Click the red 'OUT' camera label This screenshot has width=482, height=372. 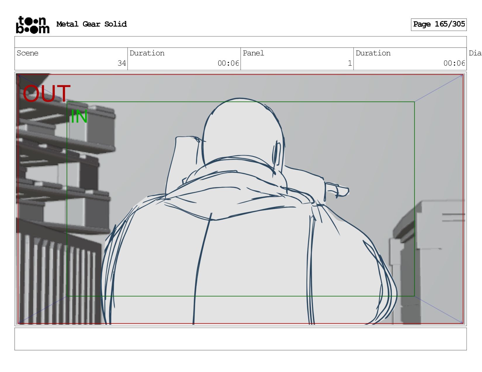[x=46, y=93]
